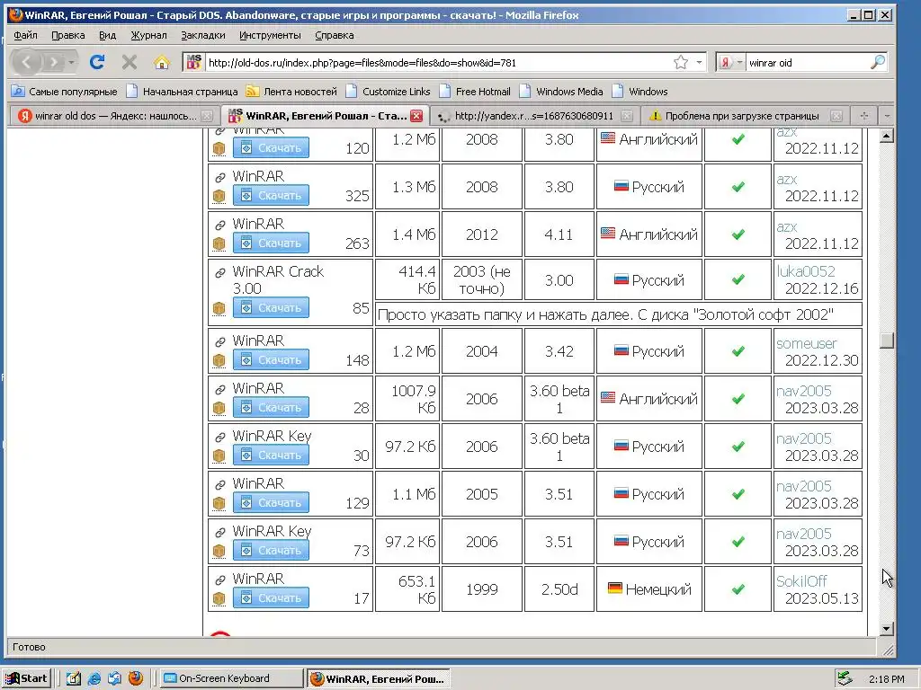Open Firefox from the quick launch icon
This screenshot has width=921, height=690.
click(136, 678)
